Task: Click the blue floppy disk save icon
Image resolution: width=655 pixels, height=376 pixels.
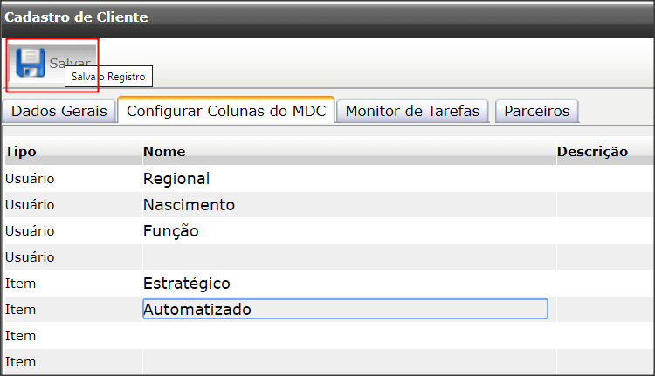Action: point(30,63)
